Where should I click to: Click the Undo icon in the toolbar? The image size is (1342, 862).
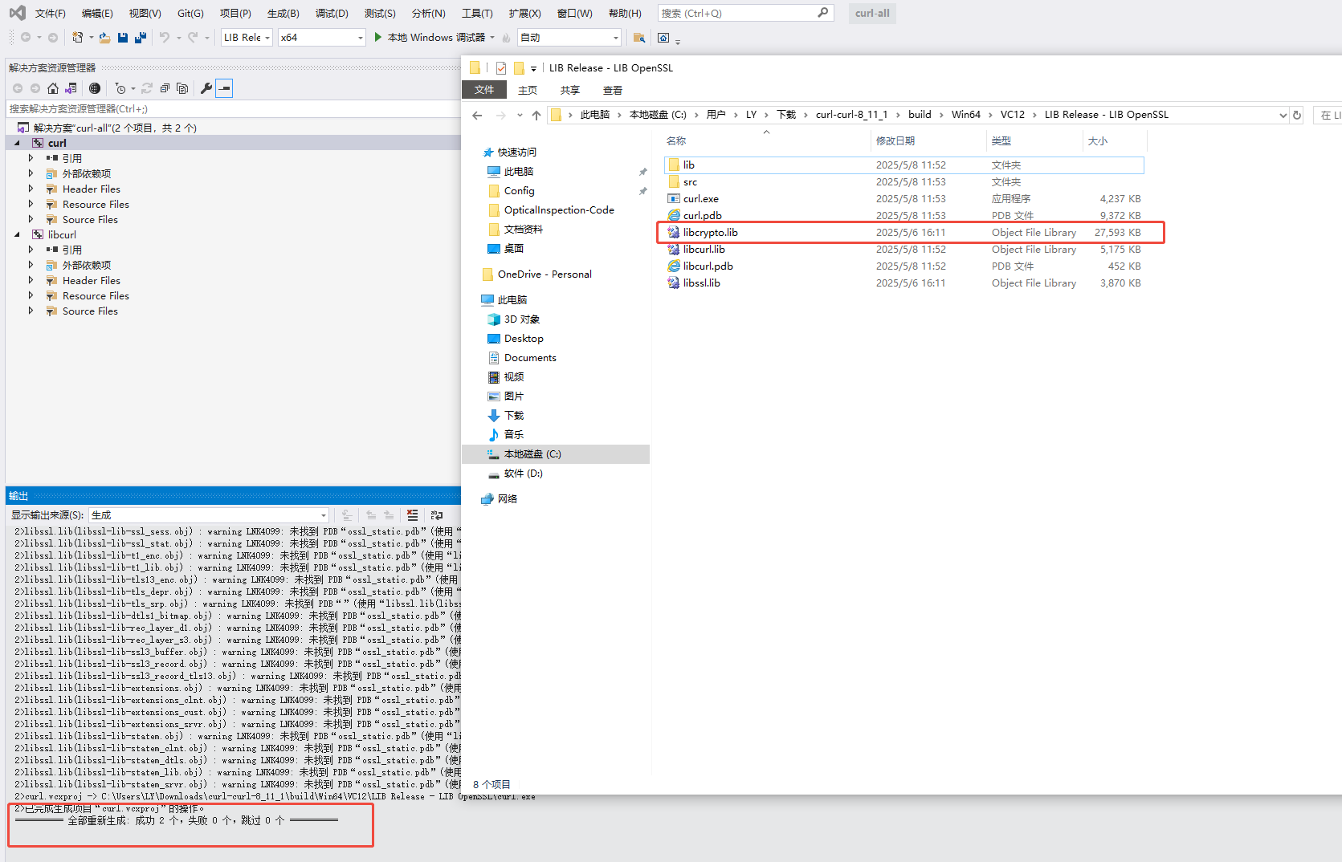pyautogui.click(x=165, y=37)
